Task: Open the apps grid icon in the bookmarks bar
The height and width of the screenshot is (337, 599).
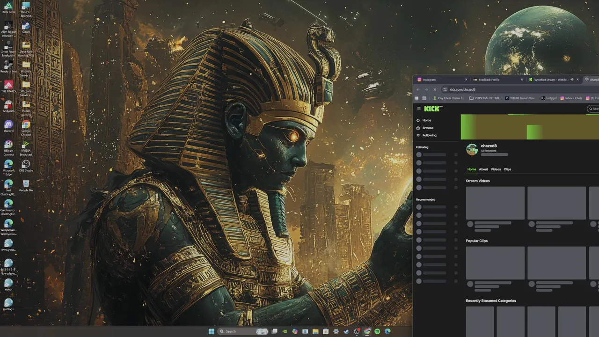Action: 424,98
